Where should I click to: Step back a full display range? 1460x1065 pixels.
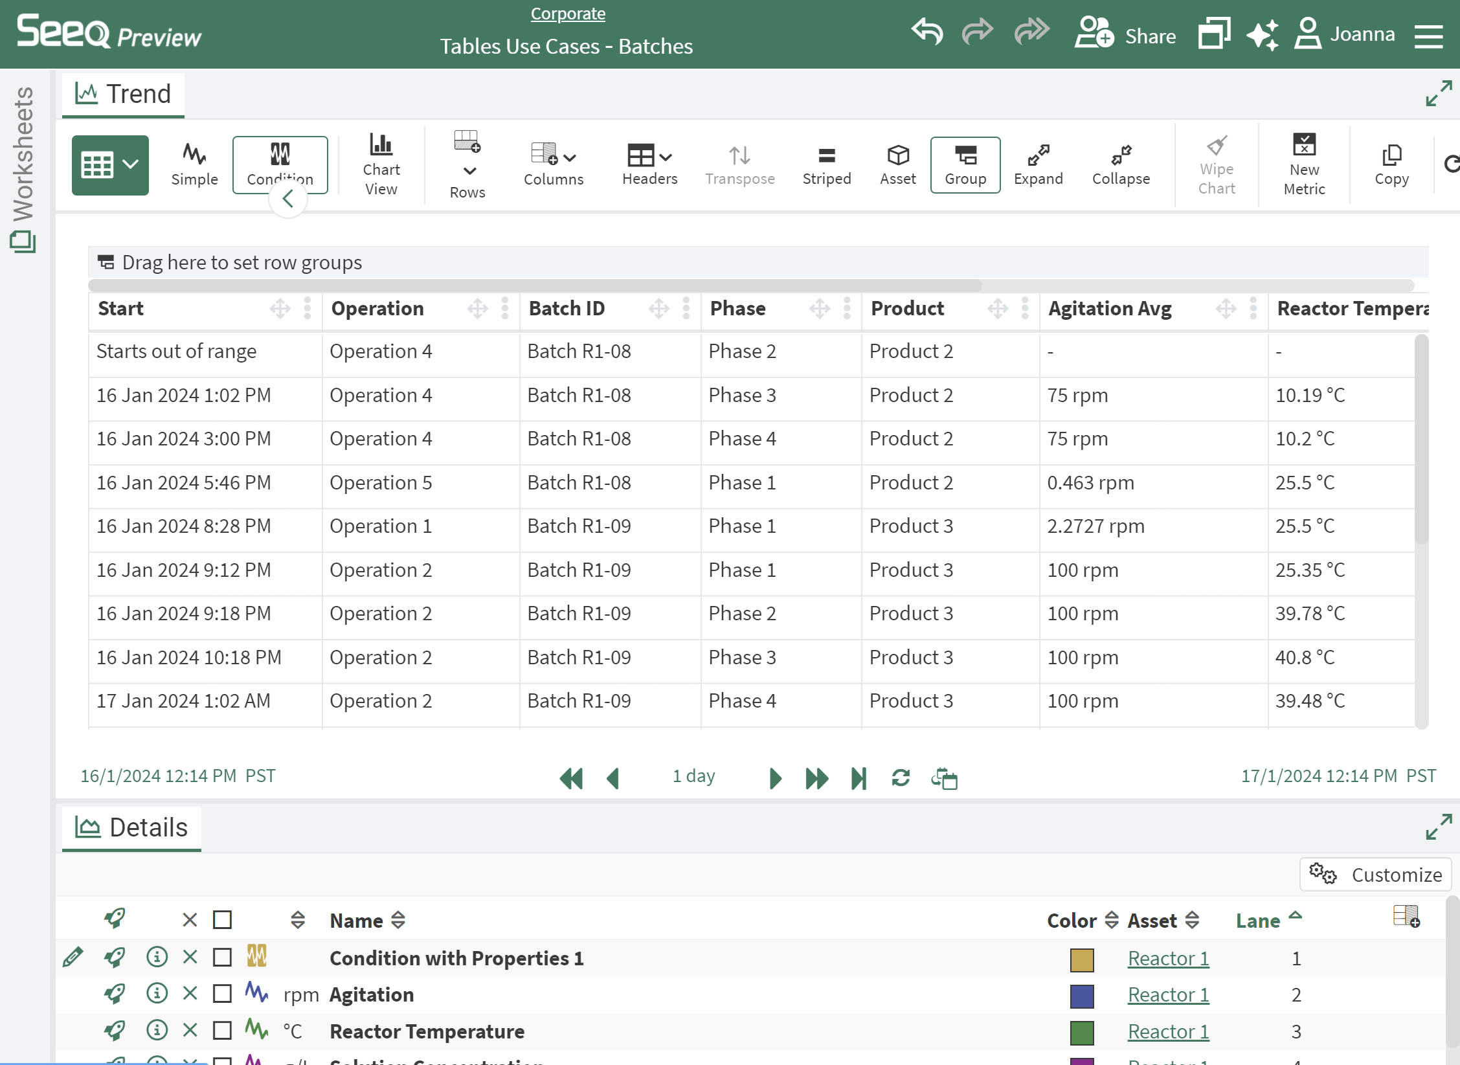[571, 778]
